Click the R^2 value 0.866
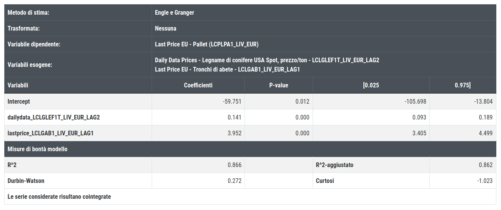501x210 pixels. coord(234,165)
